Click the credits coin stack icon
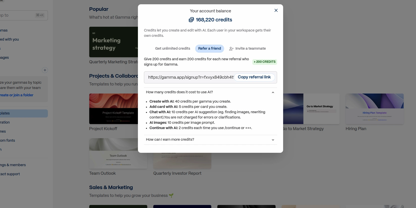This screenshot has height=208, width=416. tap(191, 20)
